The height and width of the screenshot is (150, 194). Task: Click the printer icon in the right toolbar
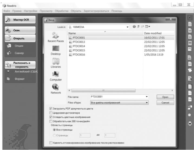(x=190, y=123)
